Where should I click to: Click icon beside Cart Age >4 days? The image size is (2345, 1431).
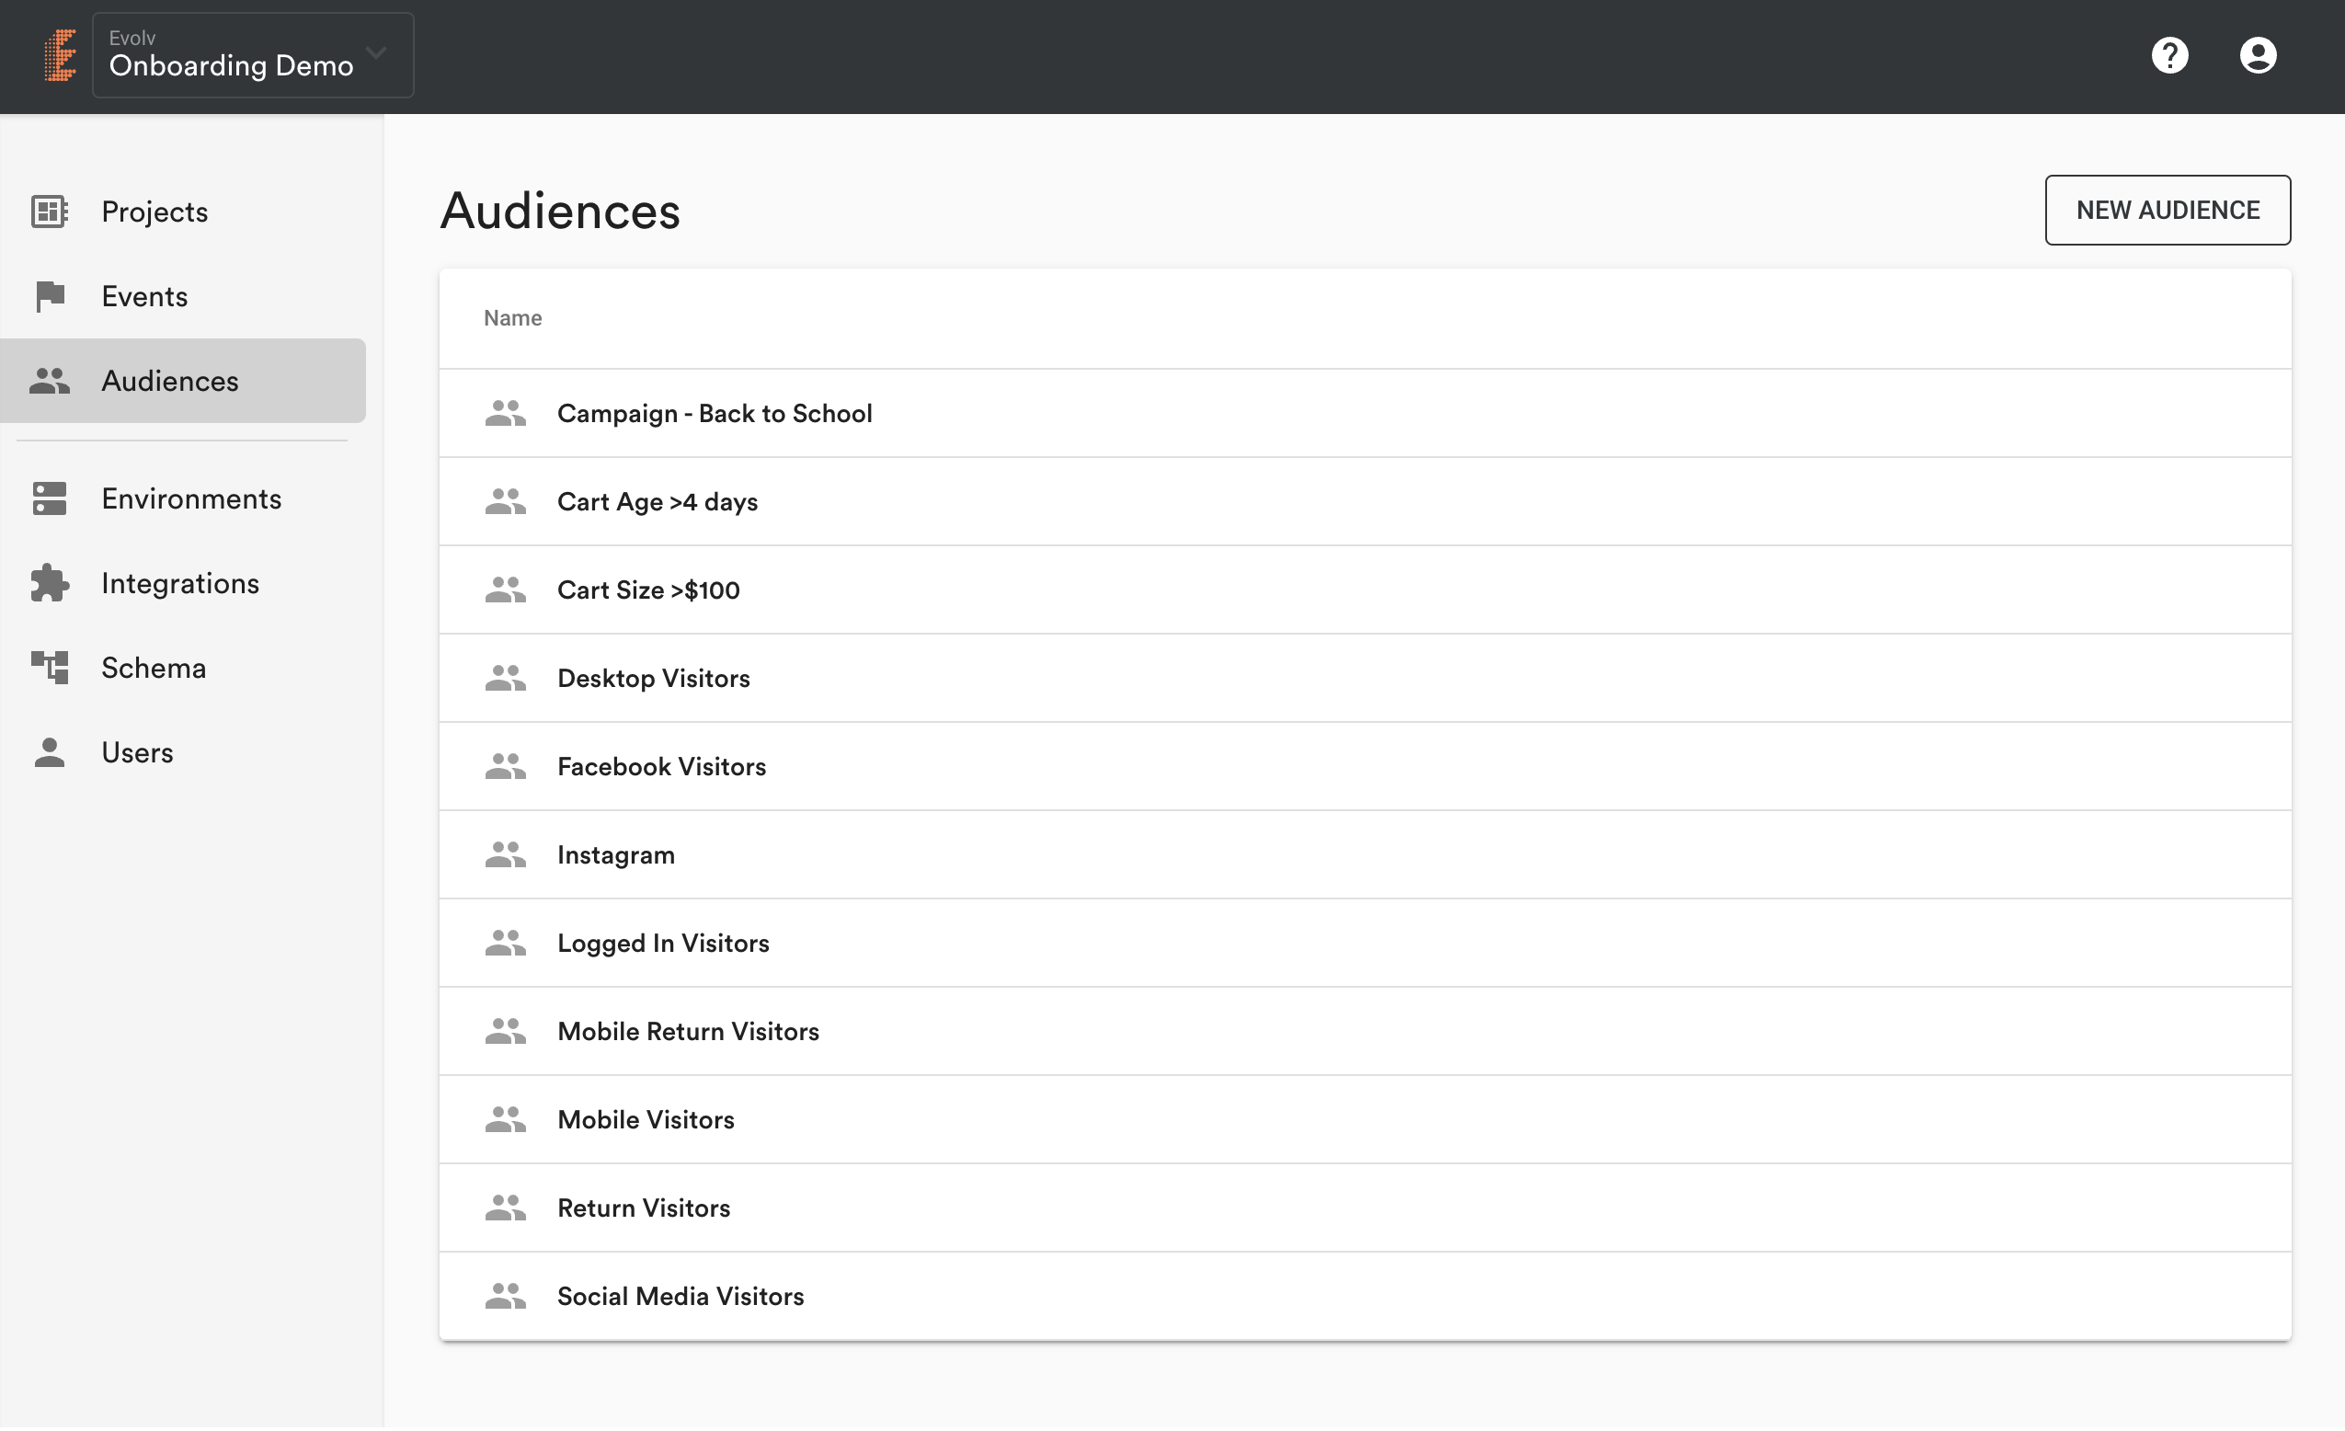click(x=506, y=502)
